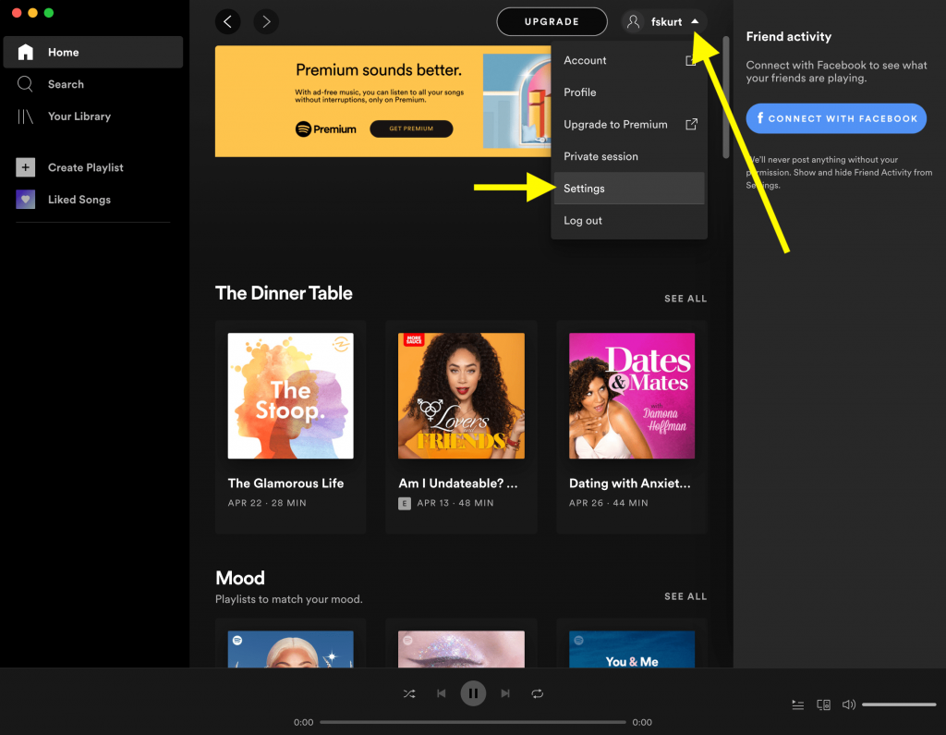Open the connect to a device menu
The width and height of the screenshot is (946, 735).
[x=823, y=704]
